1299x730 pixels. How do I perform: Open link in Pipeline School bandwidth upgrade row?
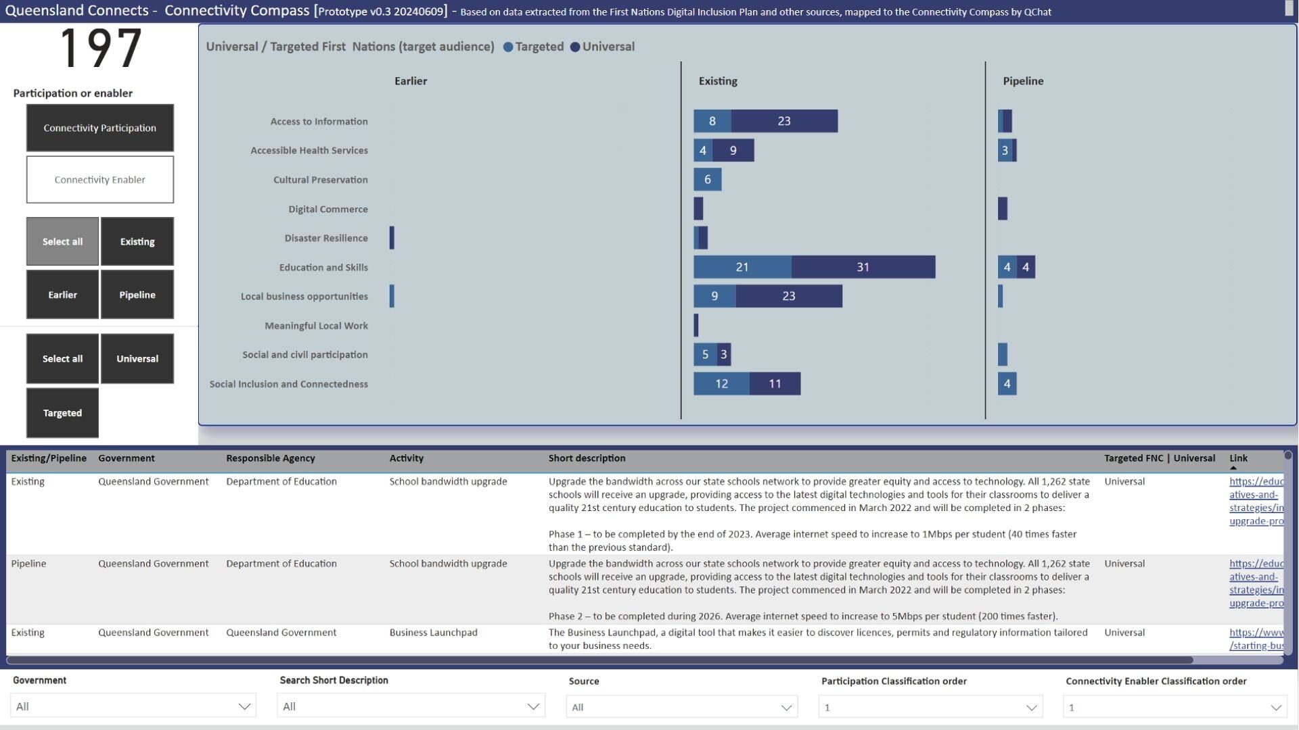coord(1256,583)
